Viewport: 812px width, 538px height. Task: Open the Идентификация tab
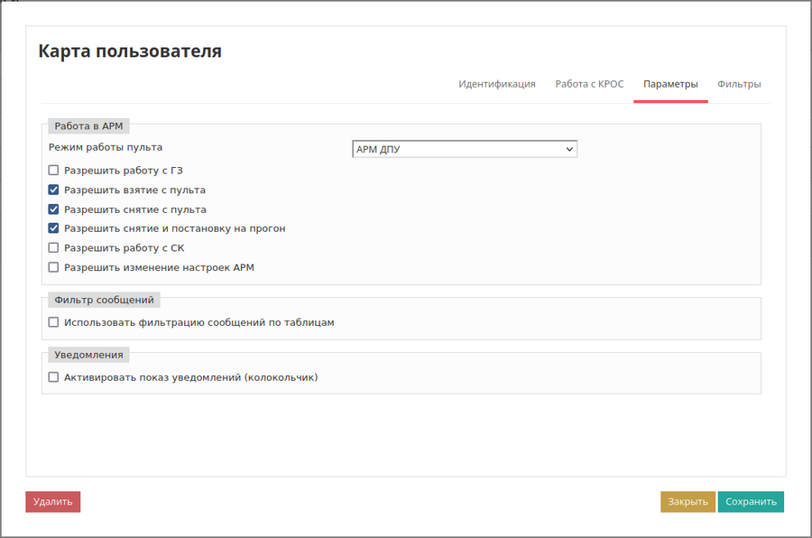496,84
